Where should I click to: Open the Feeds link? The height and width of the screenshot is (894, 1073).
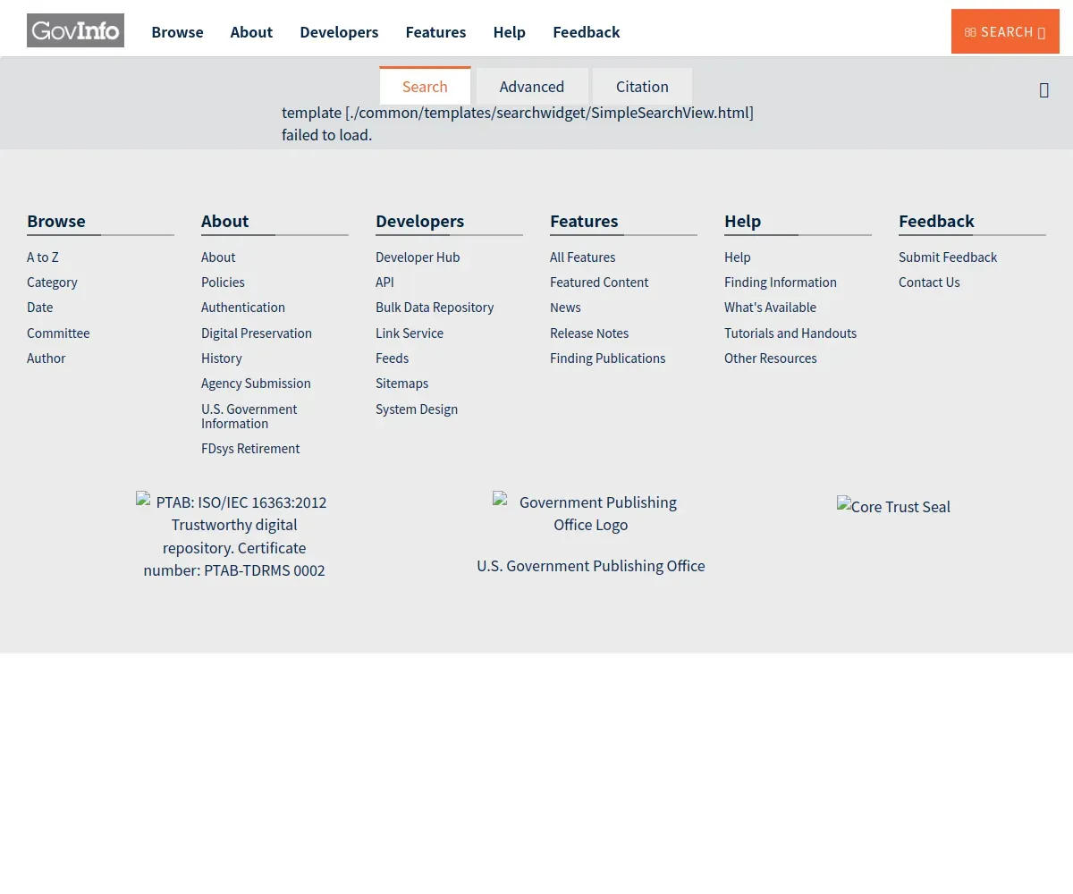coord(392,358)
